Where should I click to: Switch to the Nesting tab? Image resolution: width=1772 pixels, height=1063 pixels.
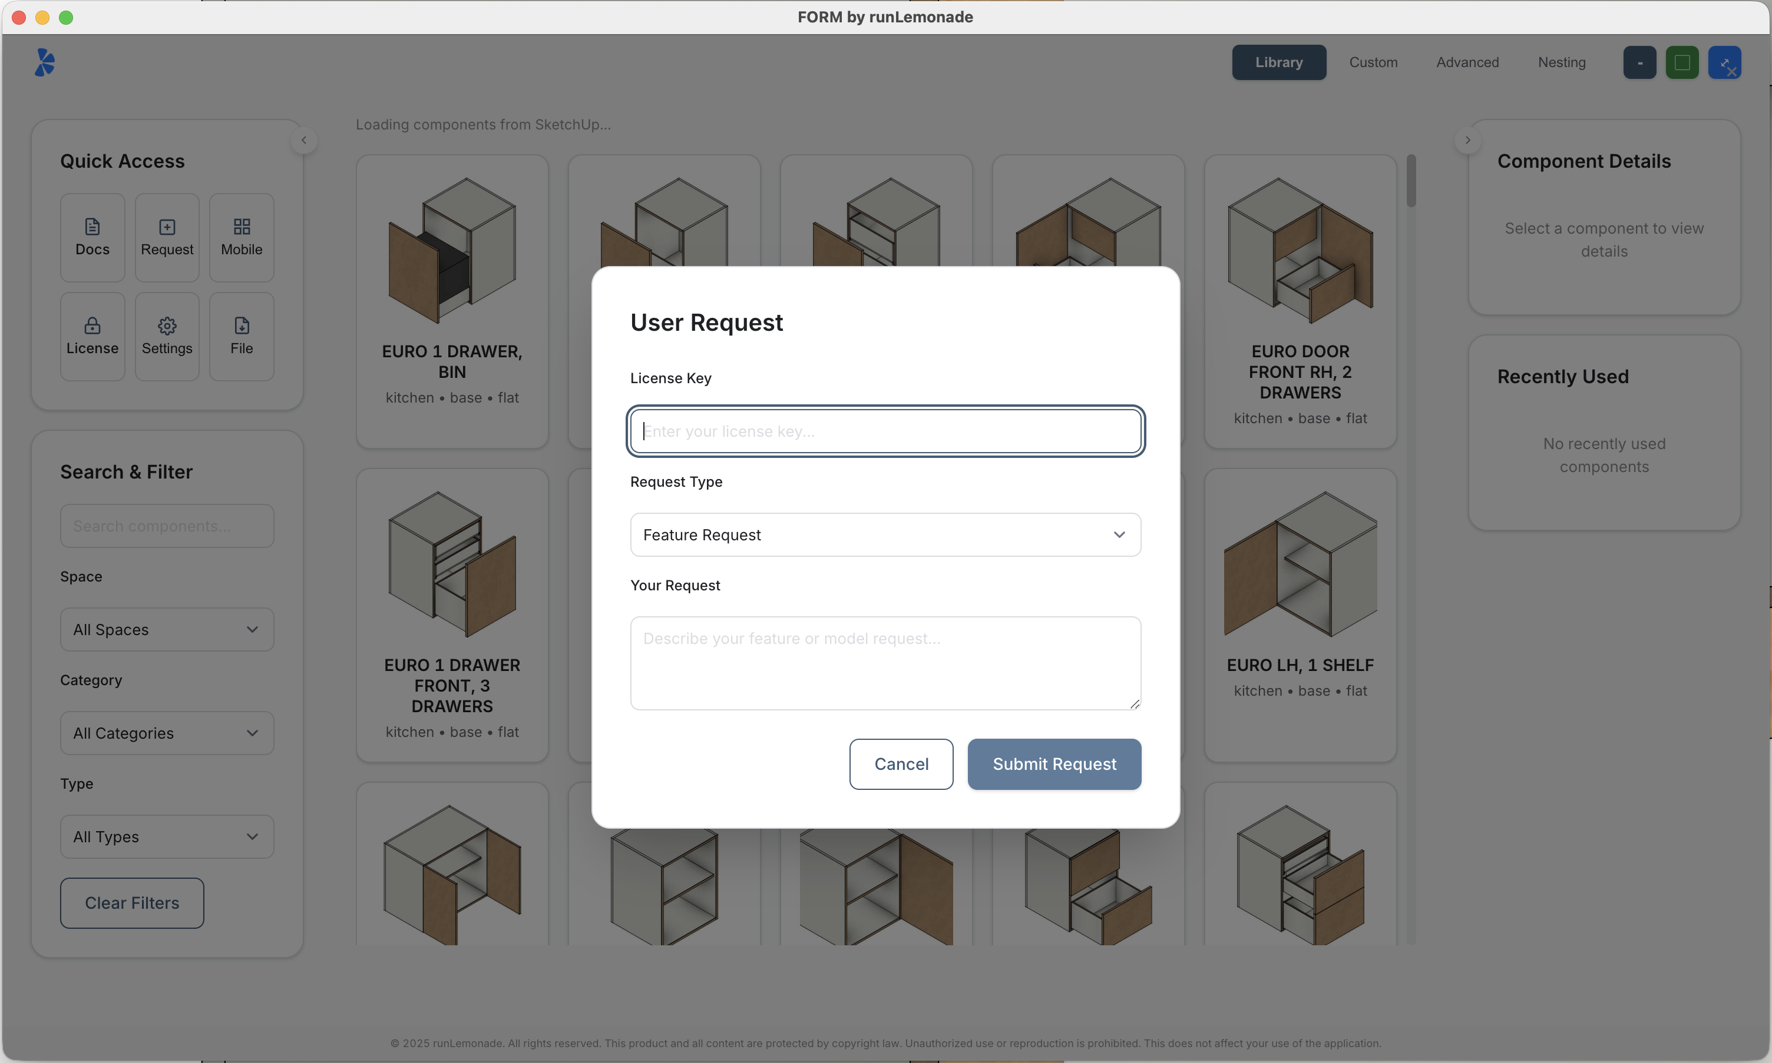[x=1561, y=62]
